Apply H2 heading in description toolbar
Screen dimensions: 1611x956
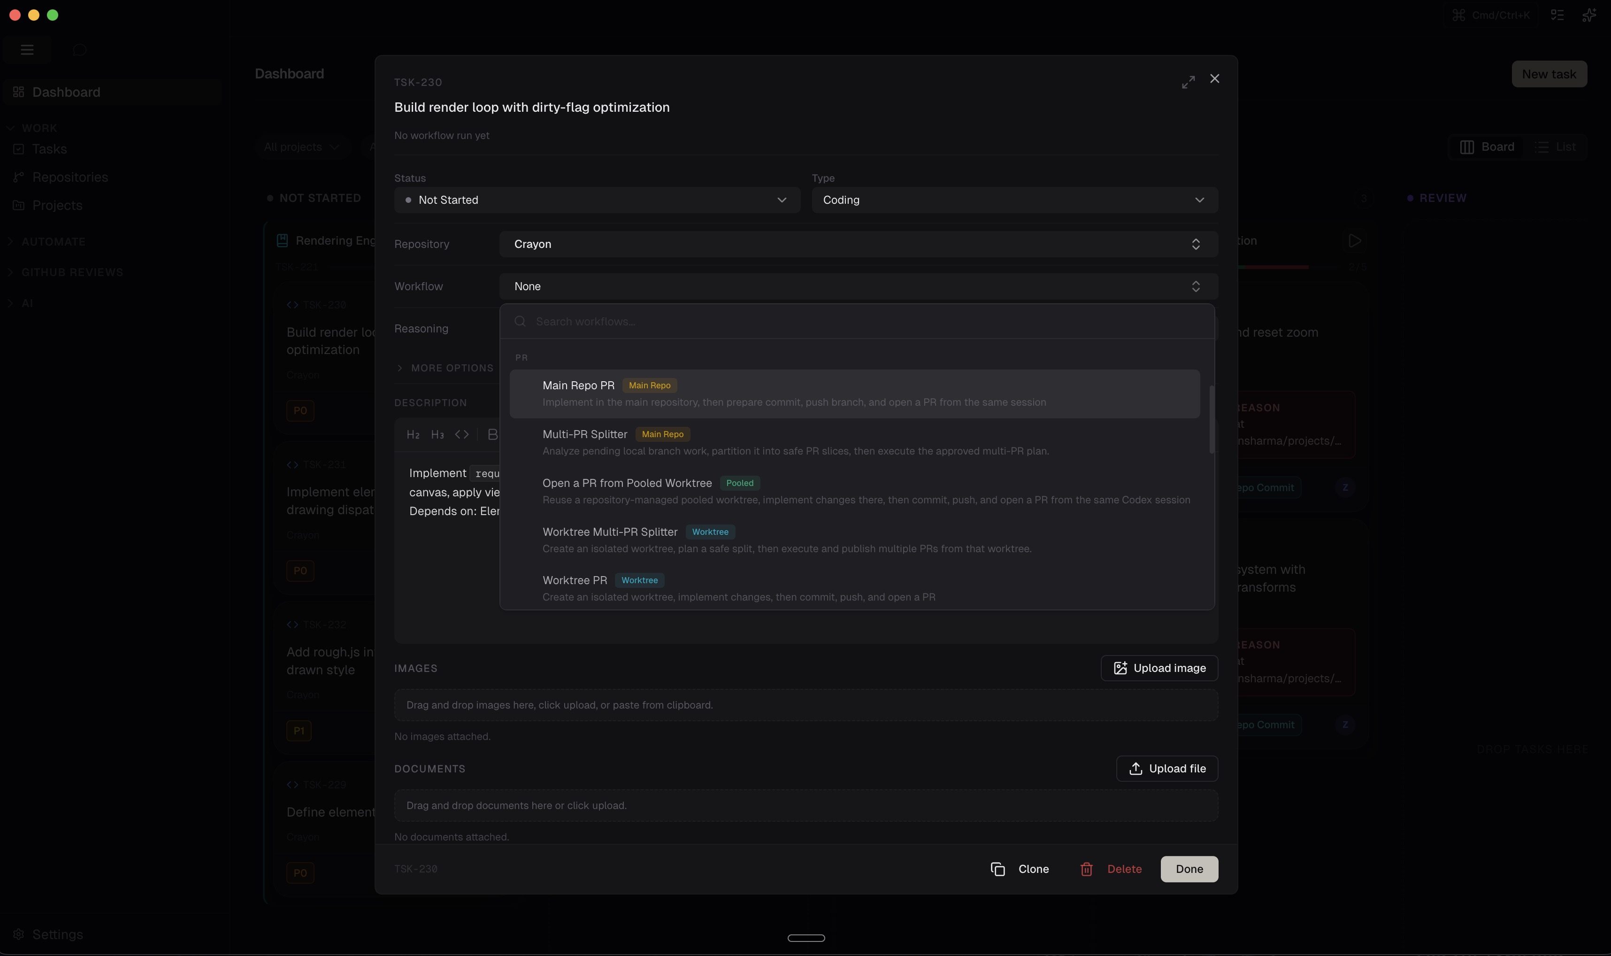point(413,435)
